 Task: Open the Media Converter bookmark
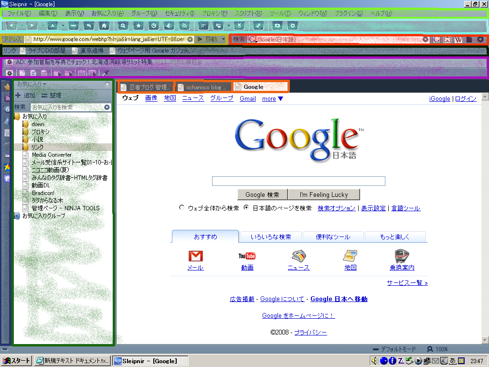[52, 155]
